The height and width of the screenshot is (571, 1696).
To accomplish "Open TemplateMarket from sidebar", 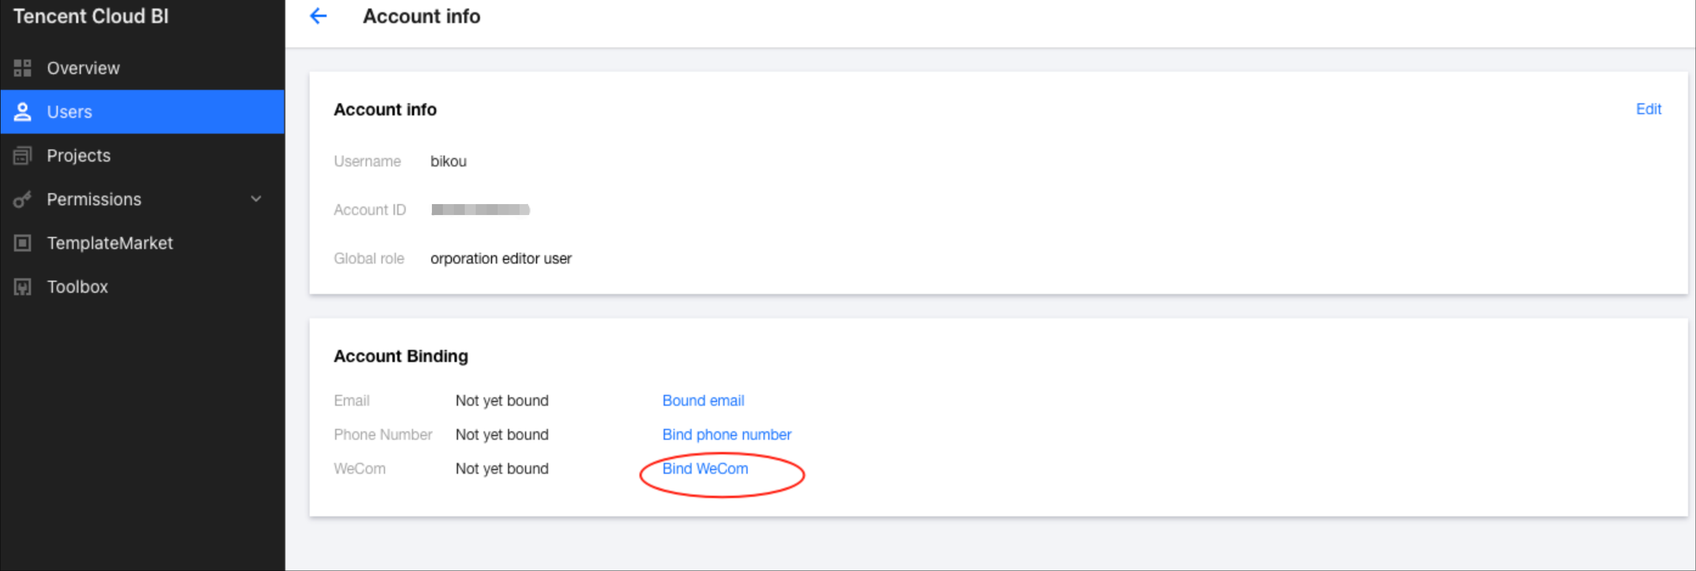I will tap(109, 243).
